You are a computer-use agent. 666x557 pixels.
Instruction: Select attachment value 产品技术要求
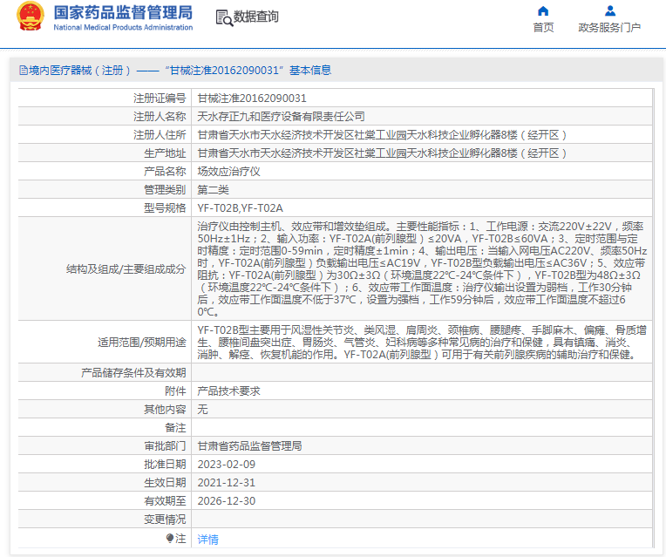(228, 391)
